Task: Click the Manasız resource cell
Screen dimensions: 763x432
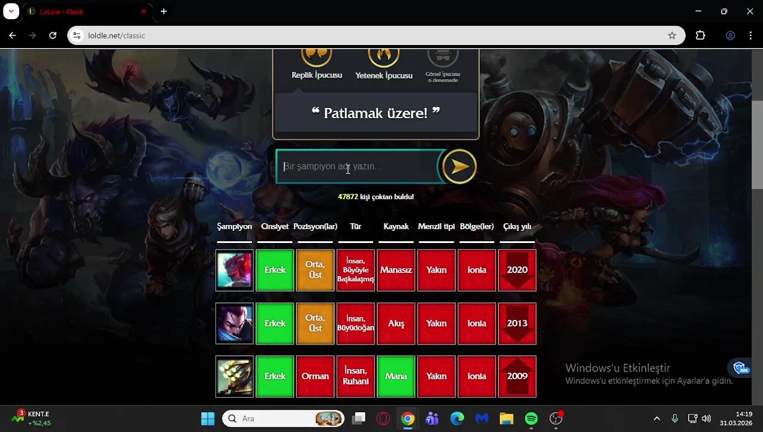Action: pyautogui.click(x=396, y=270)
